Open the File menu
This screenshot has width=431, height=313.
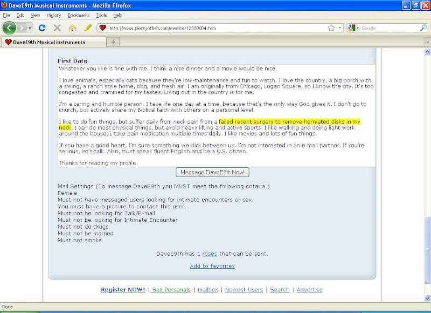point(6,16)
